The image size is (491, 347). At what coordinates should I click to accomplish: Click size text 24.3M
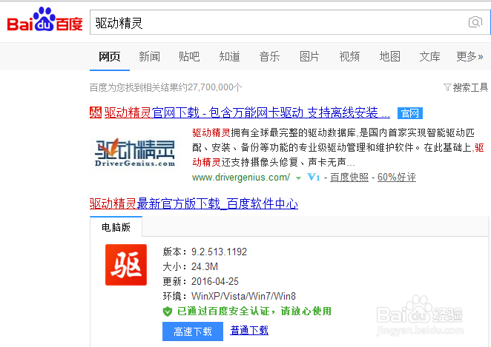205,266
